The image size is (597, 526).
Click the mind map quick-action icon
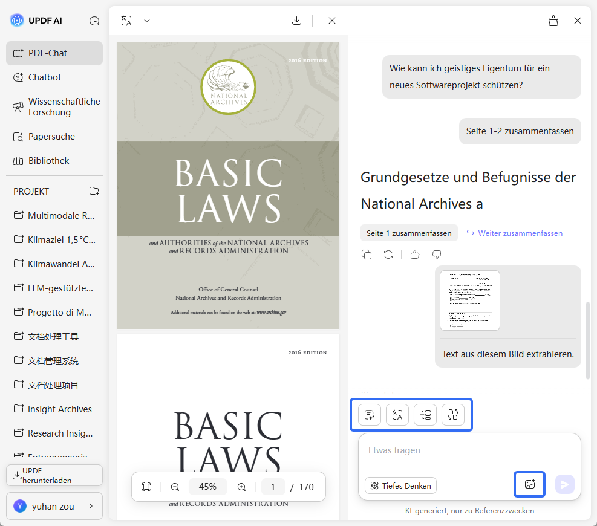(425, 415)
